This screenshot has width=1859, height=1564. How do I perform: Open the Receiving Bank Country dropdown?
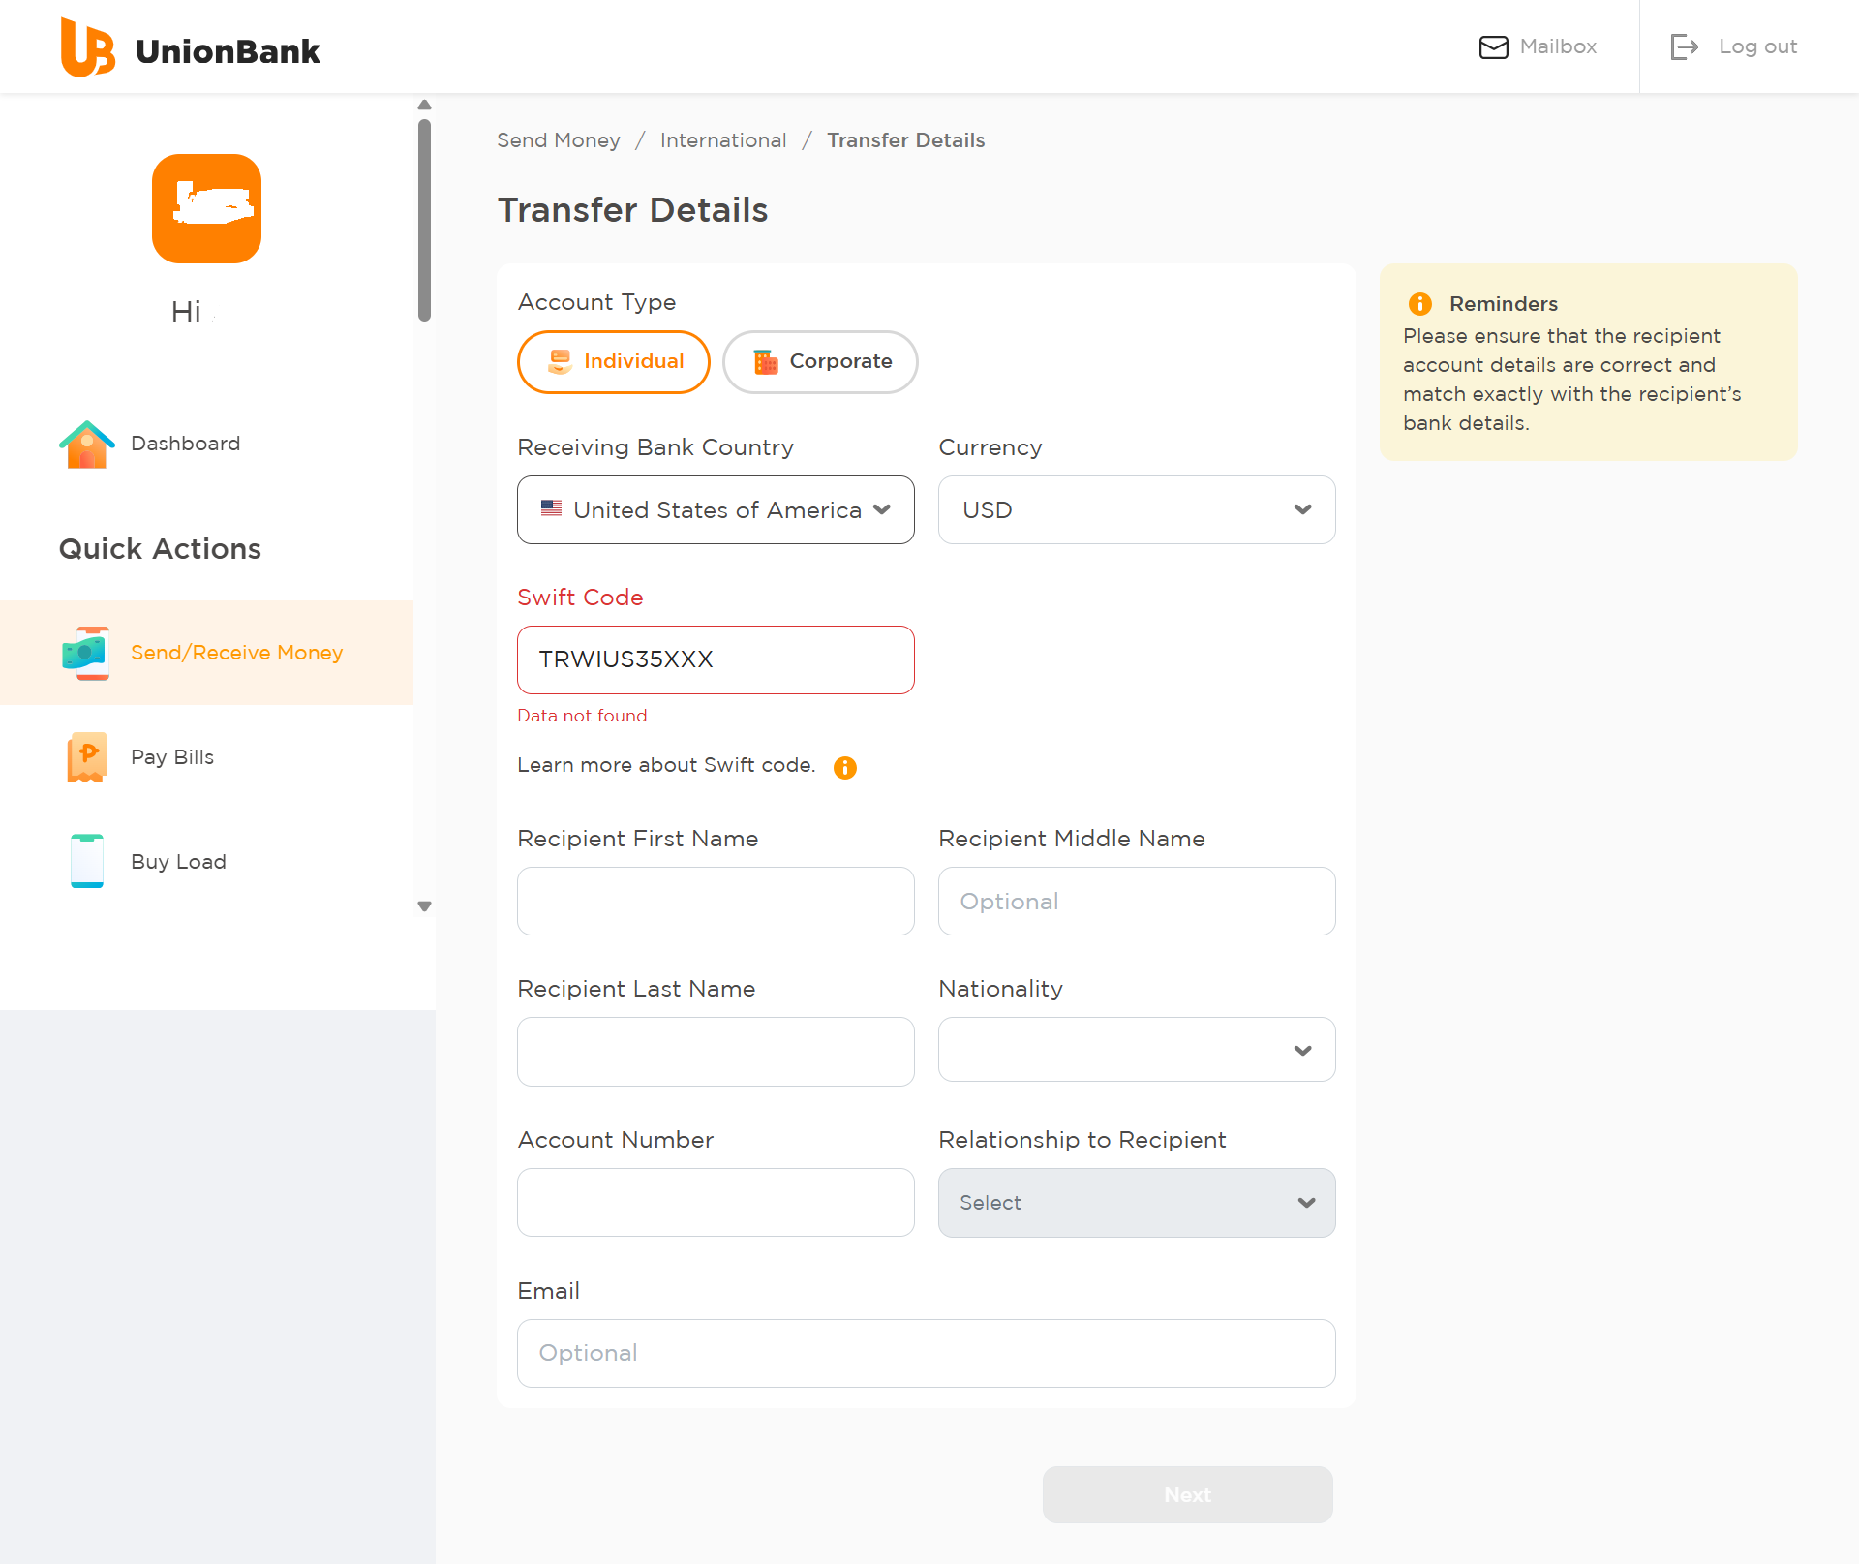point(716,509)
